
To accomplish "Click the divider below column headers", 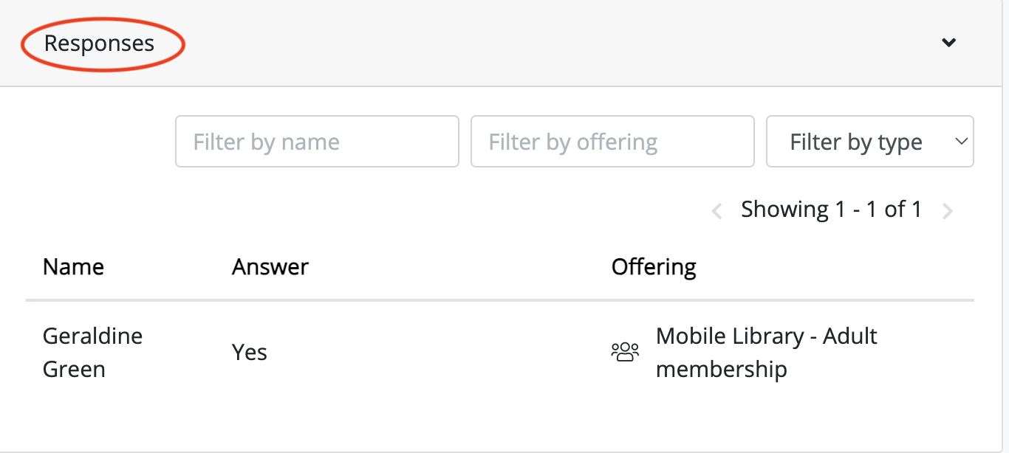I will click(x=500, y=300).
